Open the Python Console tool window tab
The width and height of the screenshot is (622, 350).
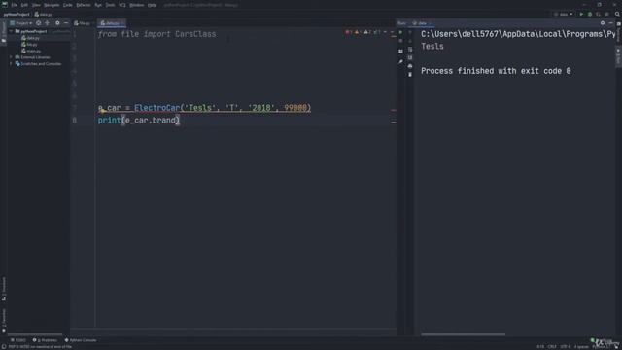pyautogui.click(x=81, y=340)
